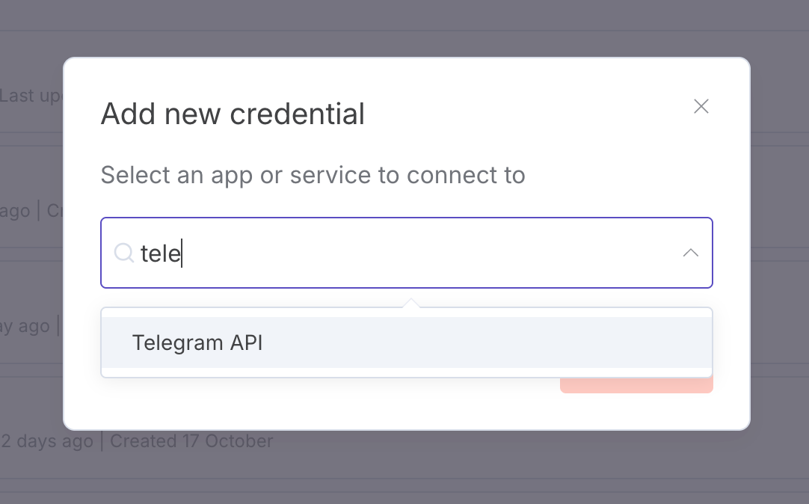809x504 pixels.
Task: Click the word "API" in the dropdown result
Action: (x=247, y=342)
